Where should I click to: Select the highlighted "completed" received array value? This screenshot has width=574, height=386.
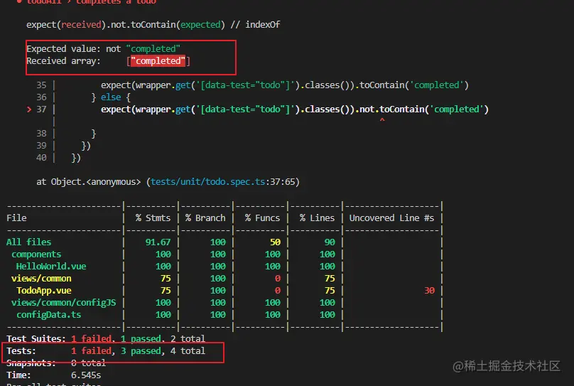[158, 61]
